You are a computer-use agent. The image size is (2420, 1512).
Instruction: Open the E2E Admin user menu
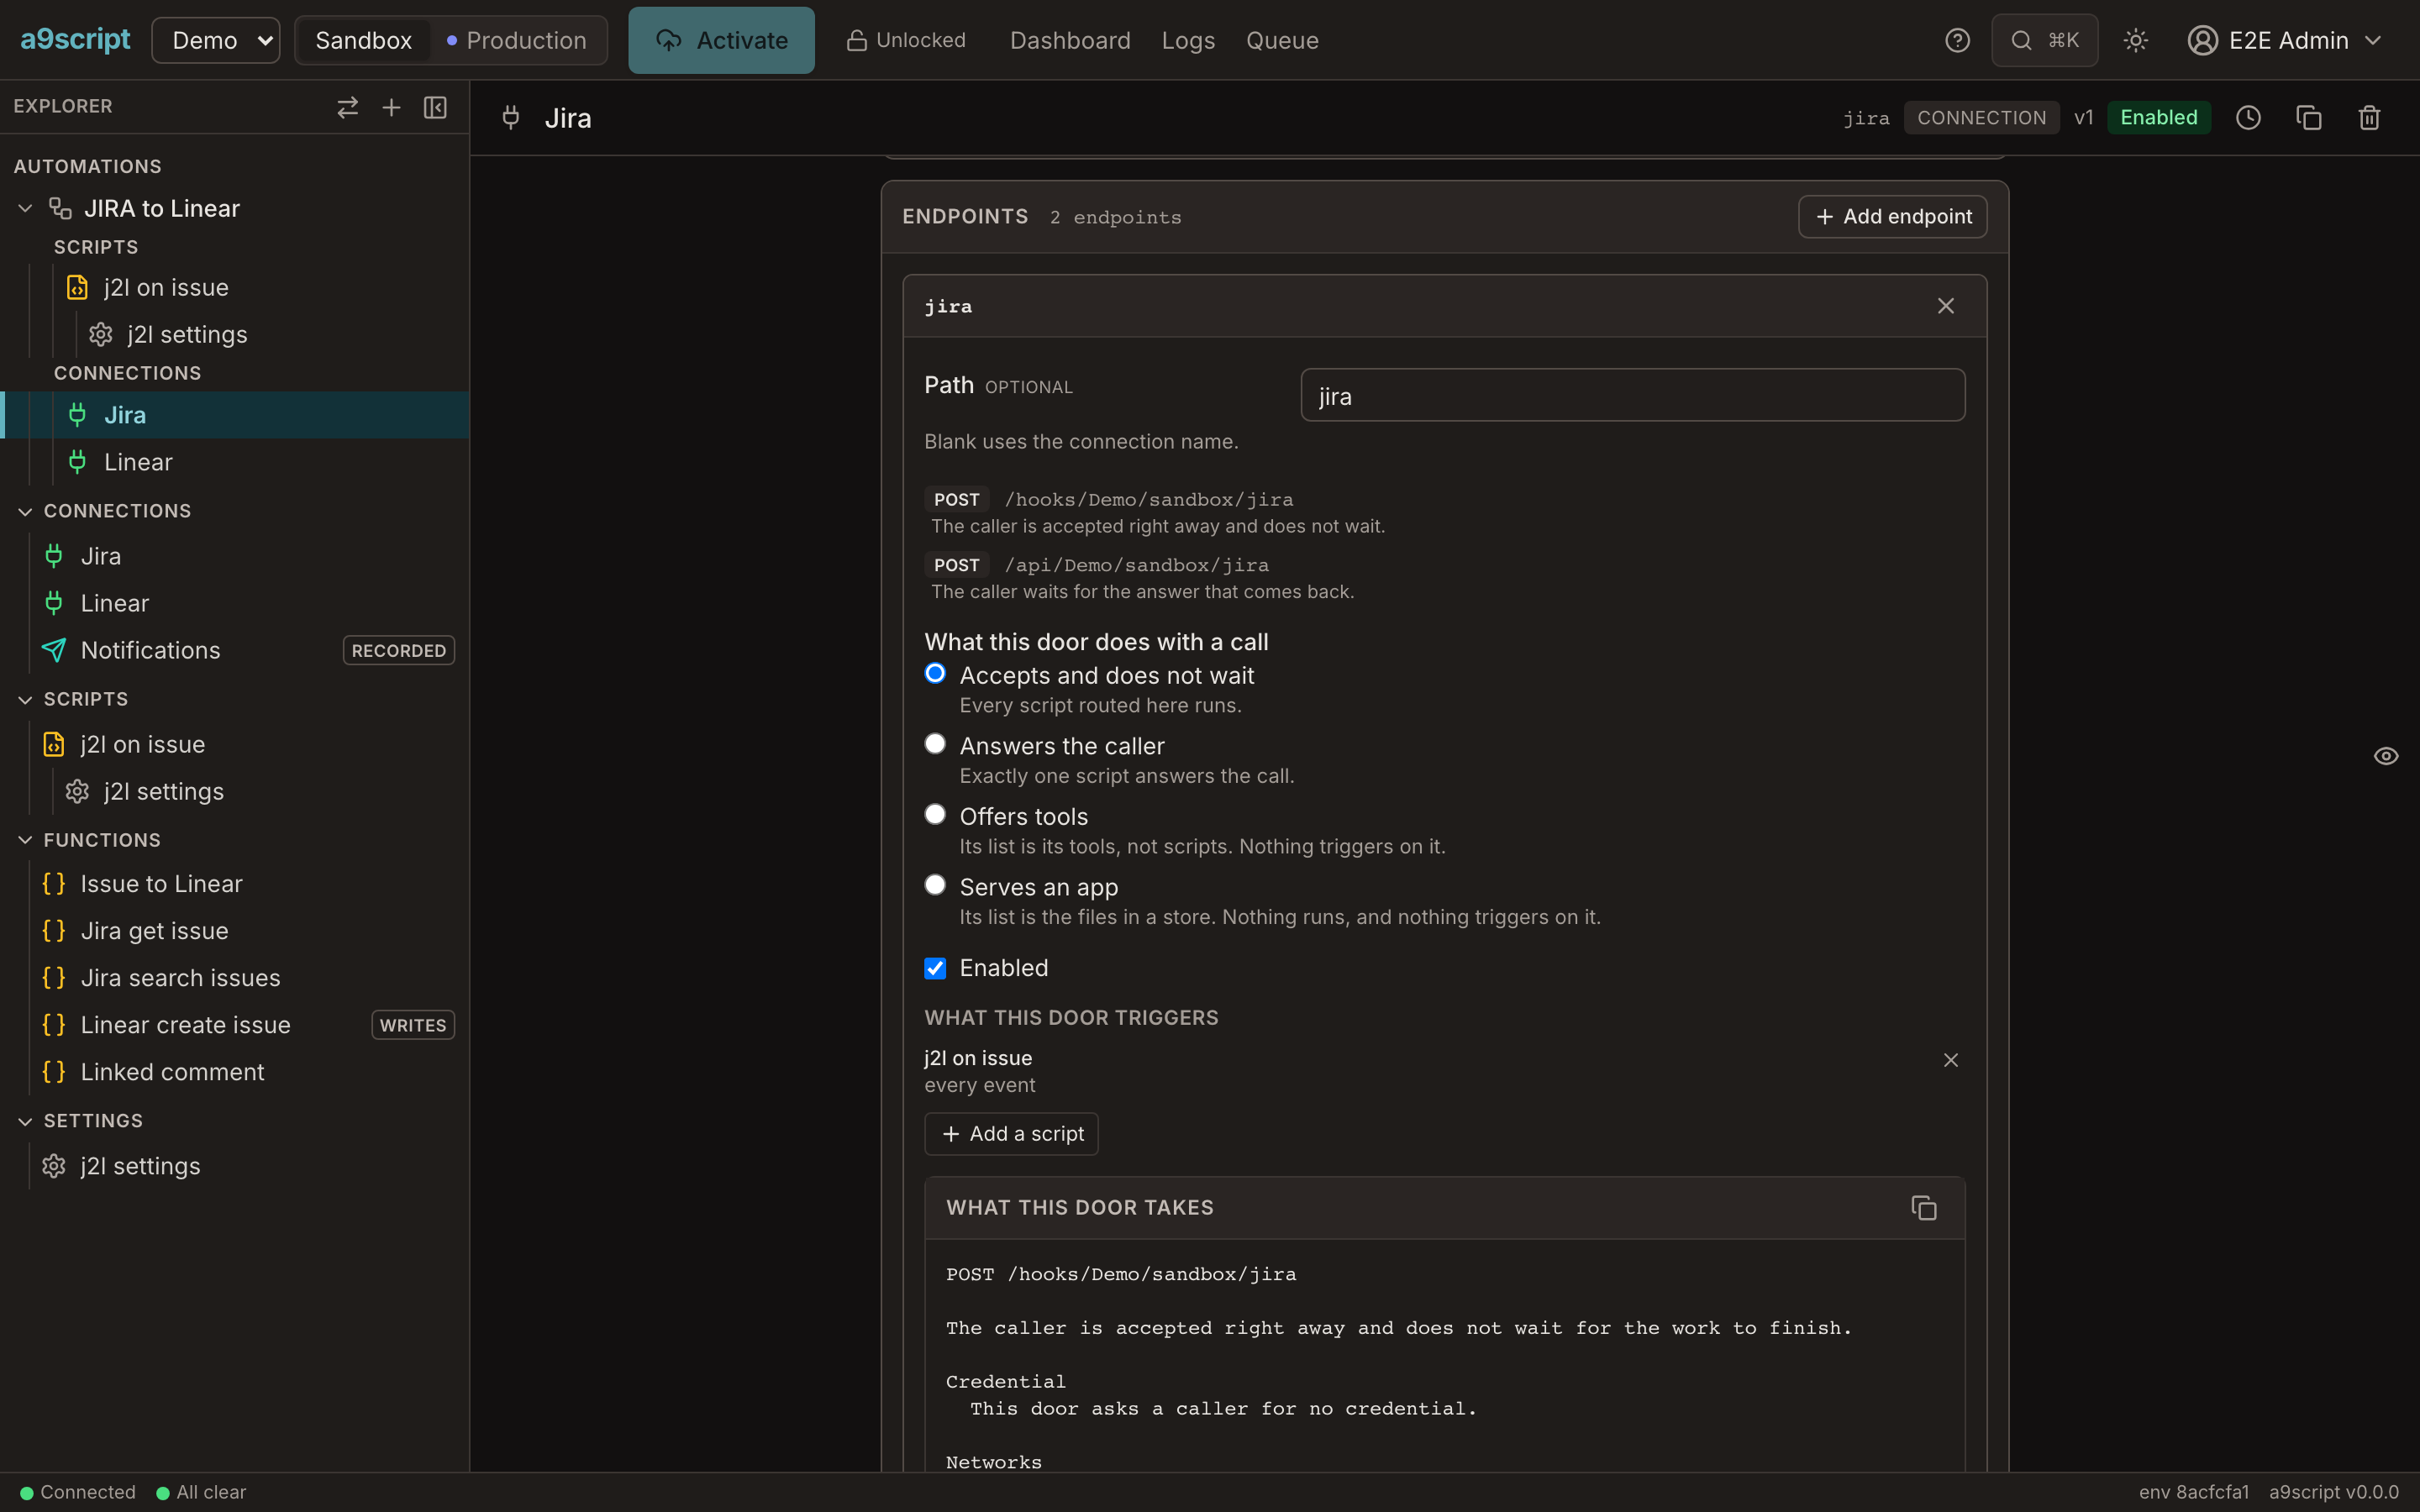pos(2284,40)
